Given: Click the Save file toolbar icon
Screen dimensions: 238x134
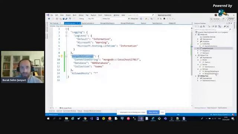Looking at the screenshot, I should (64, 19).
